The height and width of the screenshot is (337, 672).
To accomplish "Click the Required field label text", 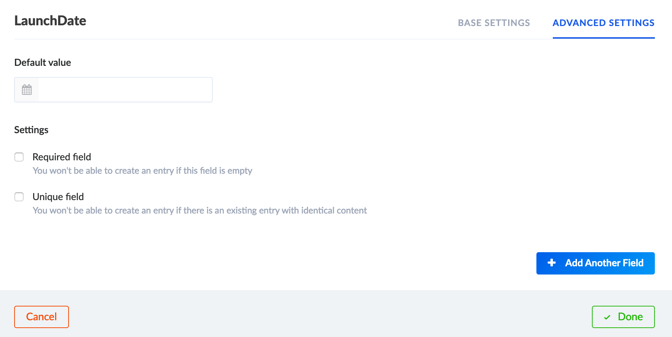I will coord(62,157).
